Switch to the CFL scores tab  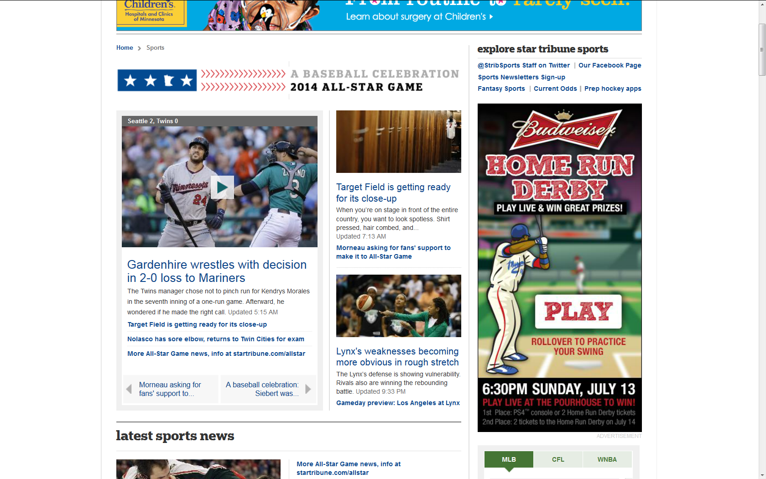[x=558, y=459]
